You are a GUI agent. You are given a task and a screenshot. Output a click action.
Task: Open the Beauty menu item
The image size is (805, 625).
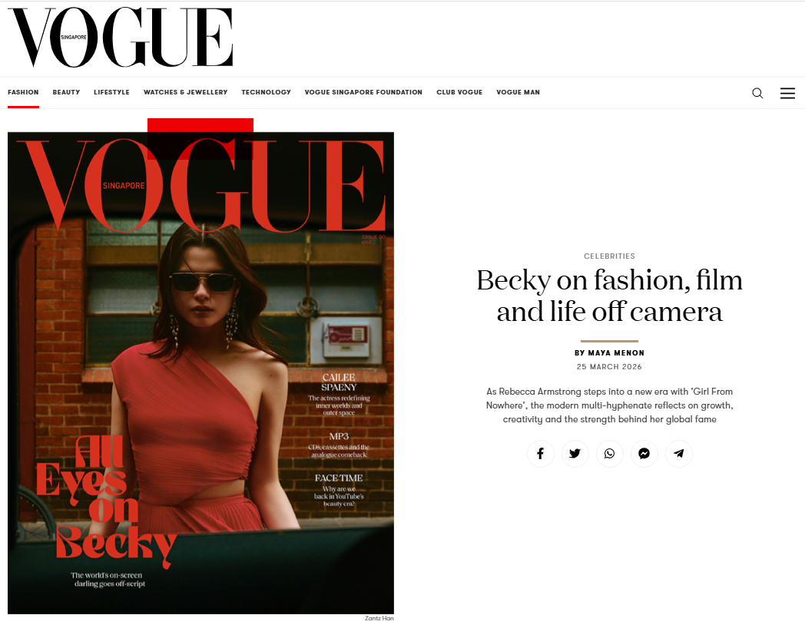tap(66, 92)
